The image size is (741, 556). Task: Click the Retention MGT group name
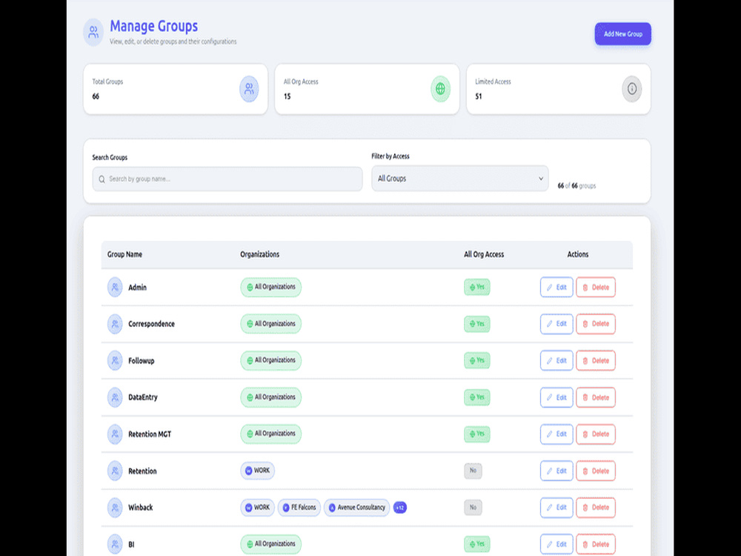150,434
